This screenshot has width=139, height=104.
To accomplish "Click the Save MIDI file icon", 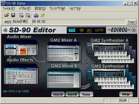I will (x=28, y=15).
